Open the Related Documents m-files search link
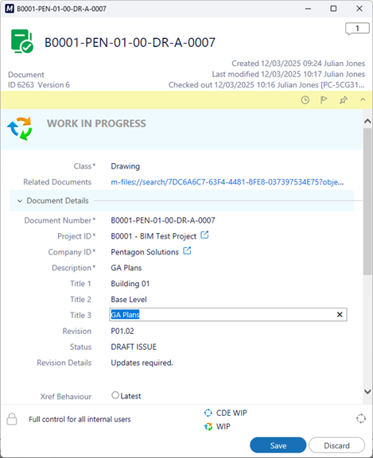The width and height of the screenshot is (373, 458). [x=227, y=182]
